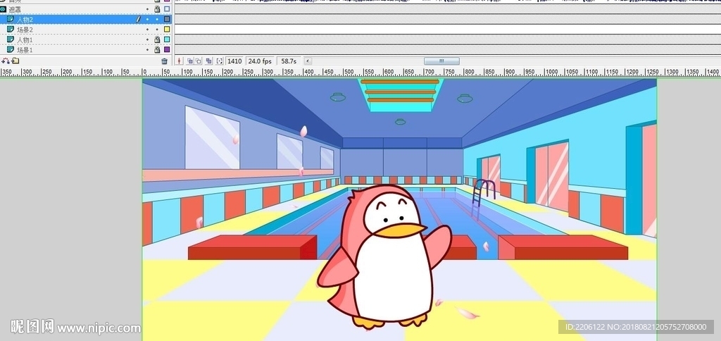Hide the 人物1 layer
This screenshot has height=341, width=721.
(148, 39)
